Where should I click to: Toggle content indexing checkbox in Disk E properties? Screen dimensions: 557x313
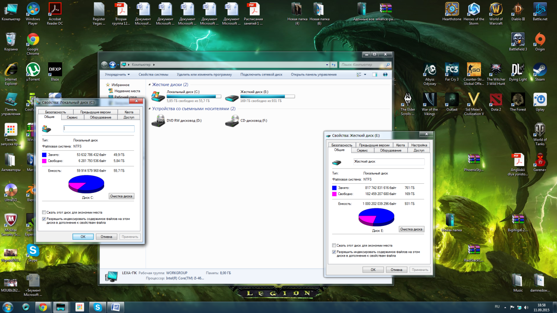tap(334, 252)
